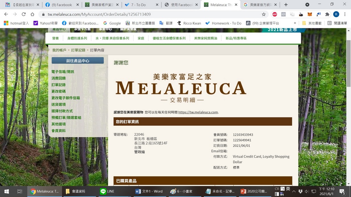Open 消費回饋 in the sidebar
This screenshot has height=197, width=351.
point(58,78)
